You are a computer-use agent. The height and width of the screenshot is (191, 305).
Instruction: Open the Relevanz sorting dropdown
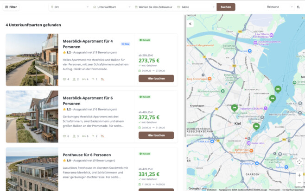tap(280, 7)
